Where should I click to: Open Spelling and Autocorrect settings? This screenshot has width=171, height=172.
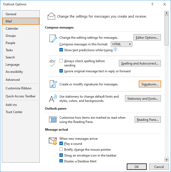140,63
